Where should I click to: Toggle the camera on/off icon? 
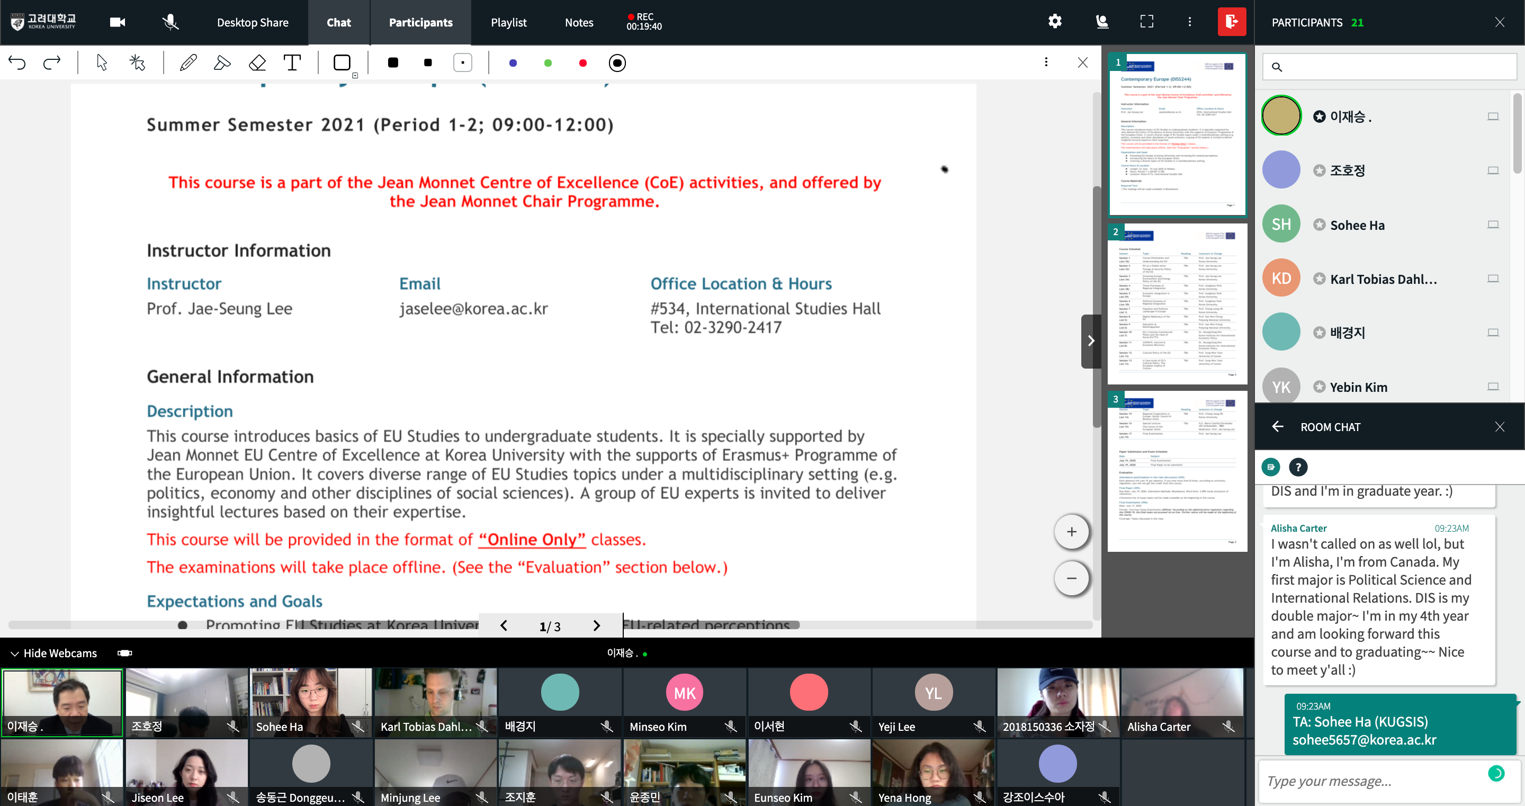click(117, 22)
